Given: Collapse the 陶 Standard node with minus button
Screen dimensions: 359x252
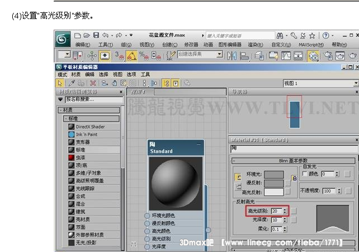Looking at the screenshot, I should coord(199,144).
